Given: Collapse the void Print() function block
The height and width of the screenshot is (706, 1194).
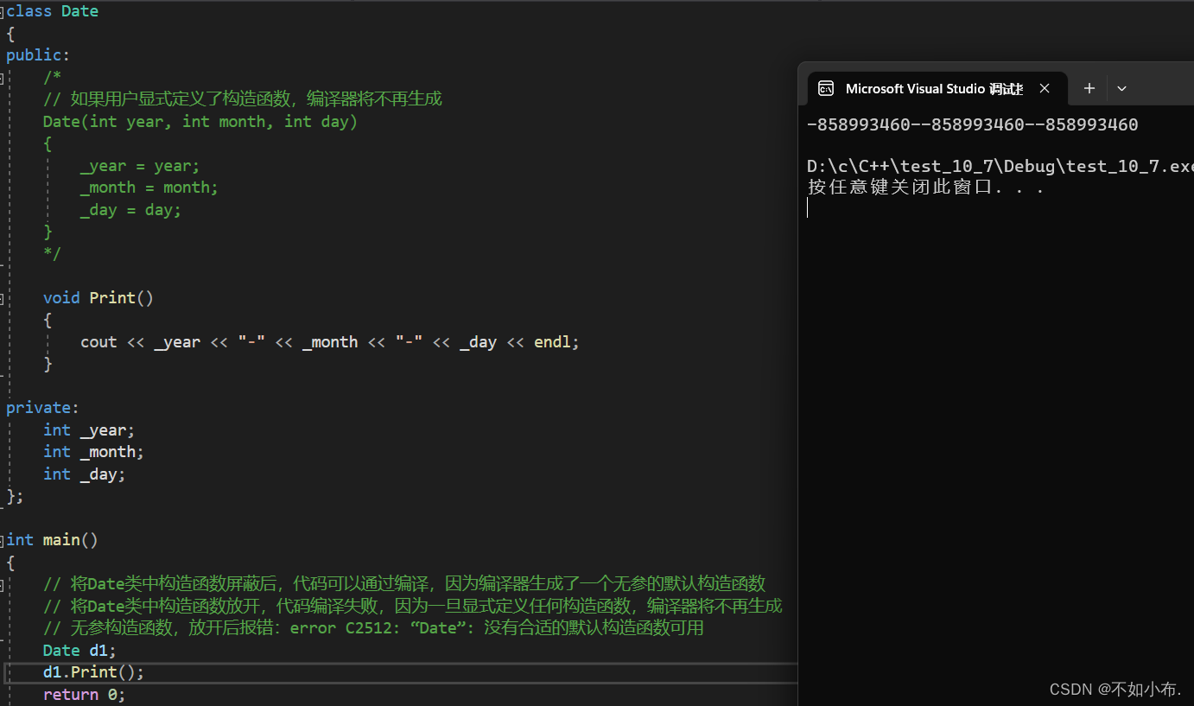Looking at the screenshot, I should 3,298.
